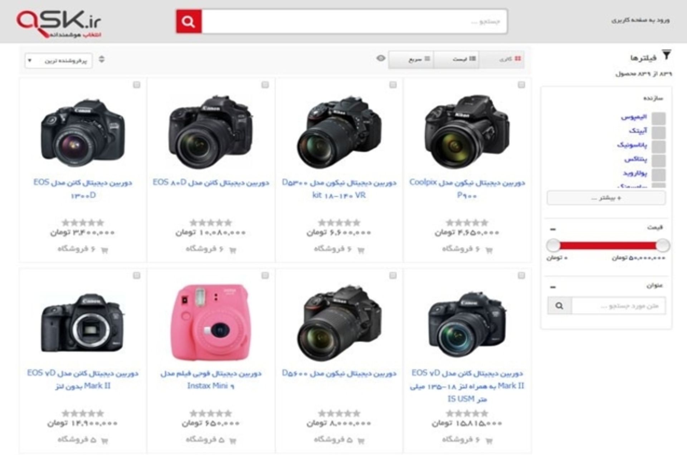Switch to list (لیست) view tab

(457, 59)
